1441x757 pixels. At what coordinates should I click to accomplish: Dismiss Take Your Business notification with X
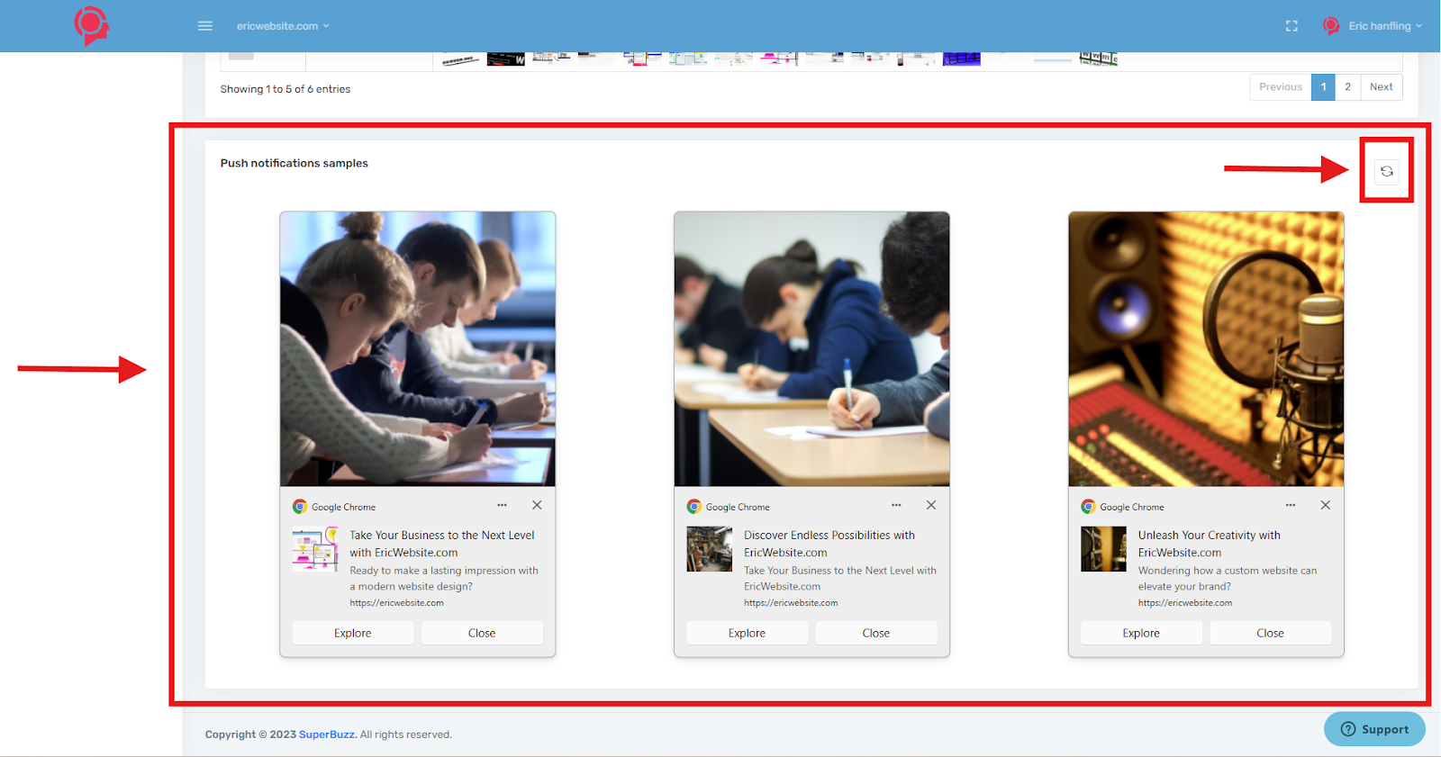pyautogui.click(x=537, y=505)
